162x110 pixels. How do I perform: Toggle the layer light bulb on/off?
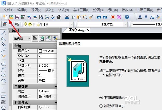[x=25, y=24]
